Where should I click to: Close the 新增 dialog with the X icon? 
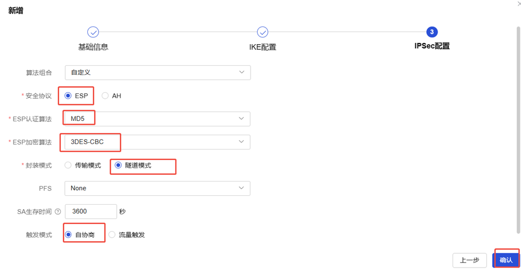click(519, 4)
